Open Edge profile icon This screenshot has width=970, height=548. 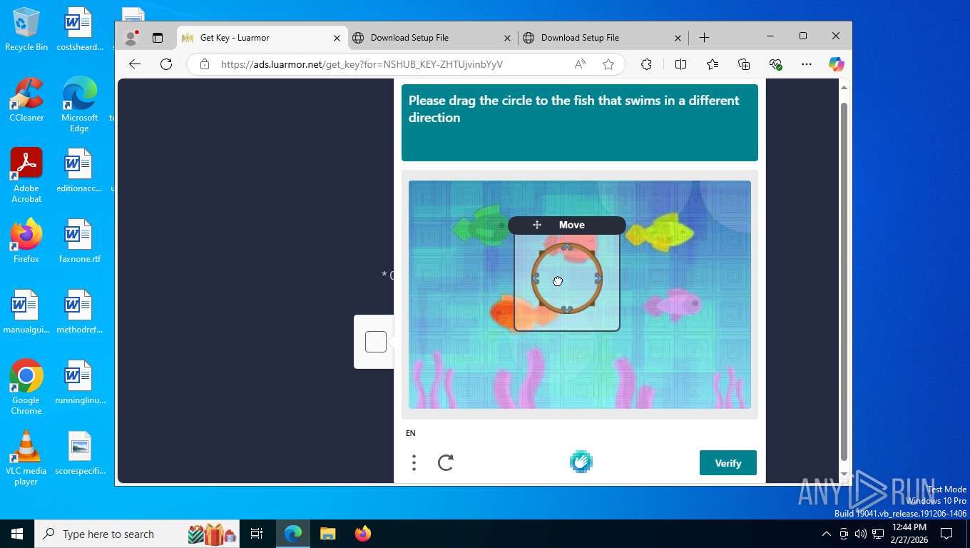[131, 38]
